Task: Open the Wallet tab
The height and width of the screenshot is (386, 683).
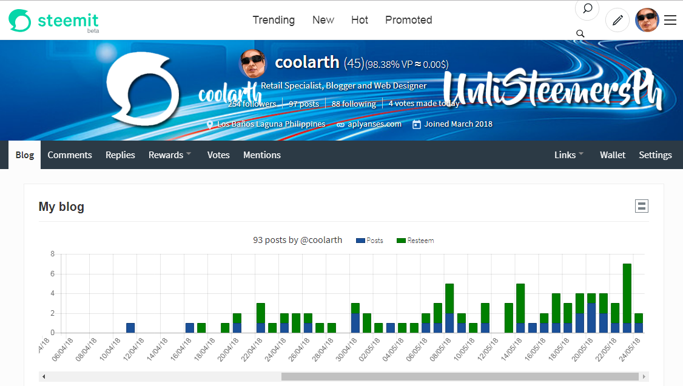Action: [x=613, y=155]
